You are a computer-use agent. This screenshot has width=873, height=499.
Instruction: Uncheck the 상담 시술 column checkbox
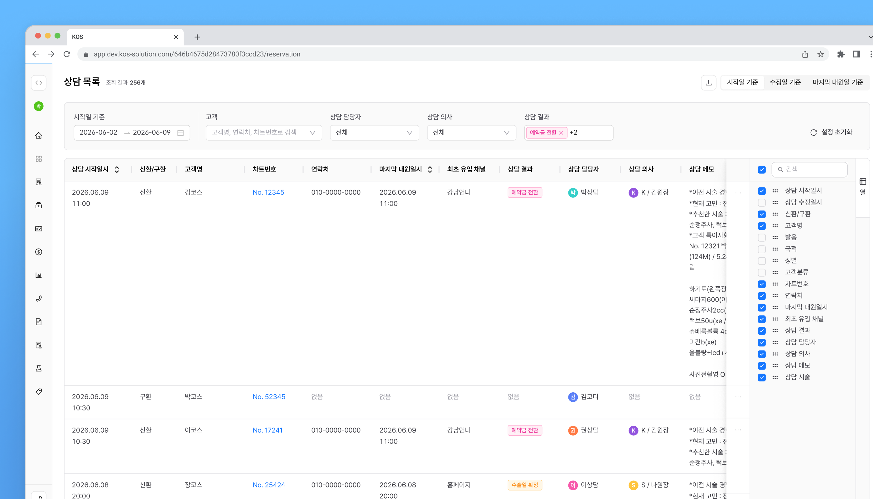pyautogui.click(x=762, y=377)
